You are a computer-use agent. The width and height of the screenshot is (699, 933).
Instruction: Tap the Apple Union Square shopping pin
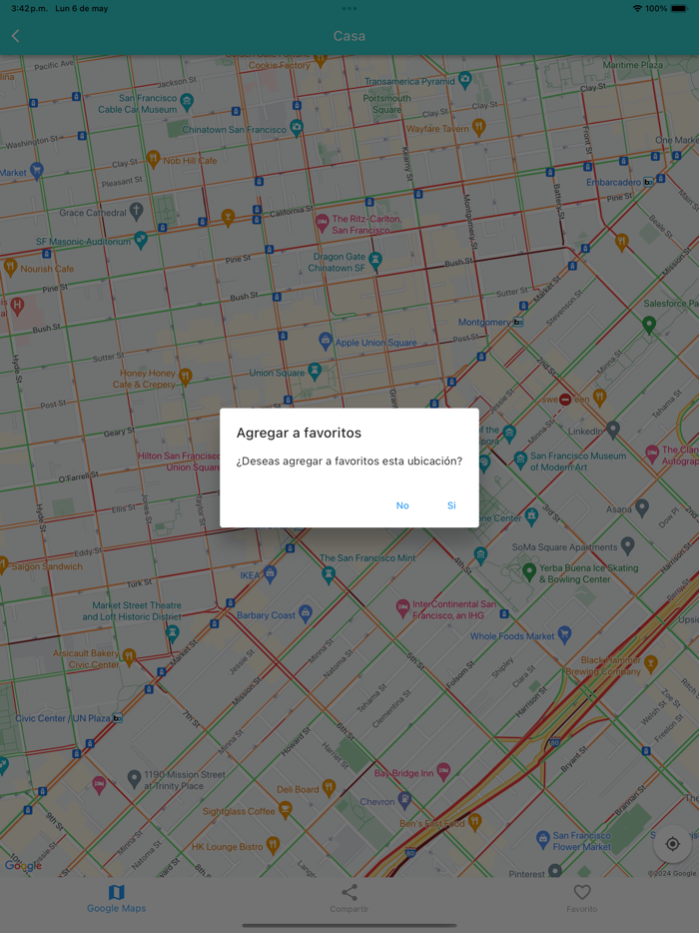coord(325,341)
